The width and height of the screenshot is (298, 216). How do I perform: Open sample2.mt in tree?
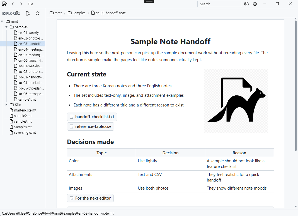pos(21,116)
